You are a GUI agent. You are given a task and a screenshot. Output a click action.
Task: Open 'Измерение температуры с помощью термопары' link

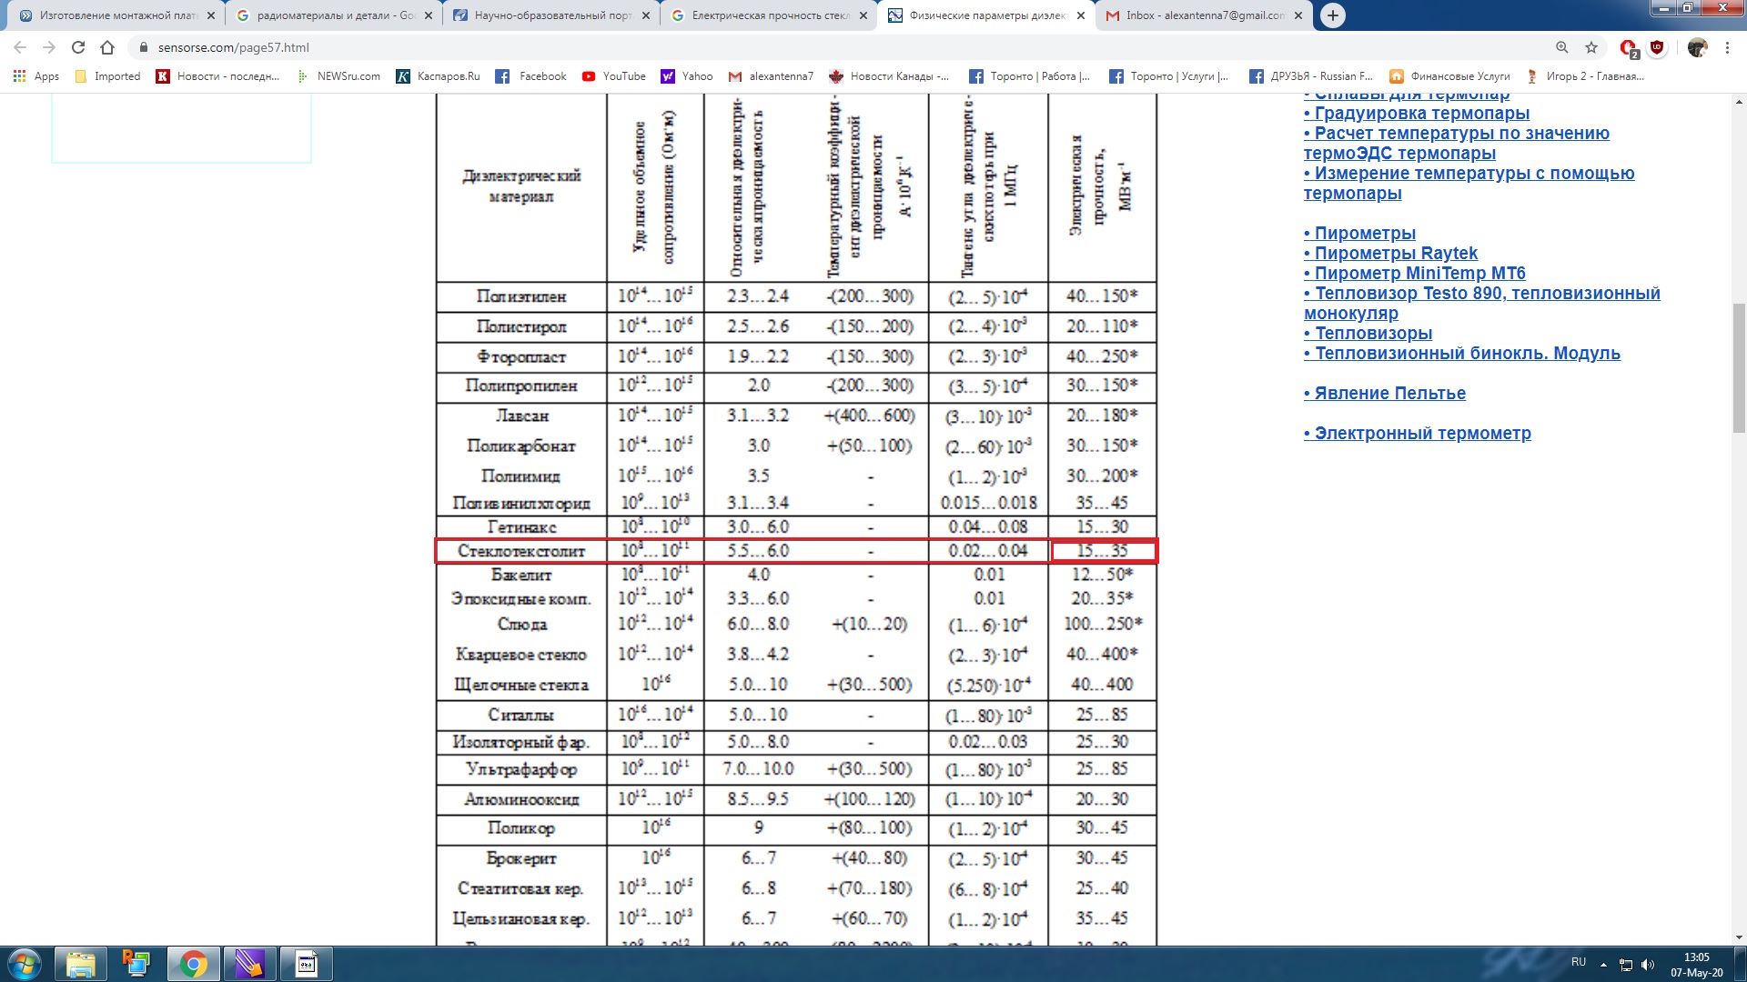tap(1469, 184)
